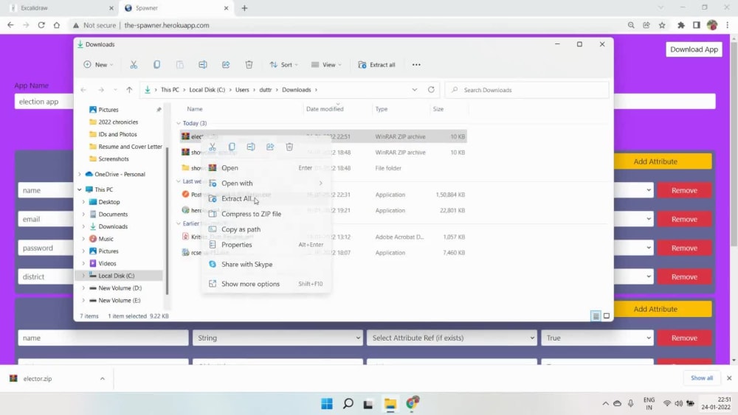Click Show all downloads link

[702, 378]
